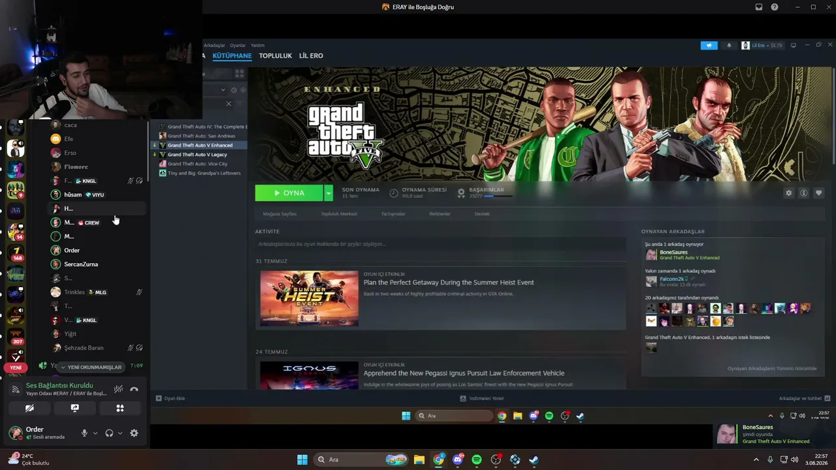
Task: Click the outer taskbar Ara search box
Action: [361, 460]
